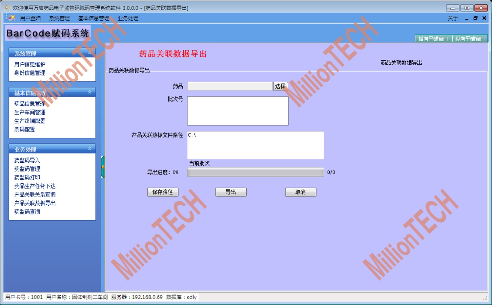Image resolution: width=492 pixels, height=305 pixels.
Task: Click the sidebar collapse splitter handle
Action: [x=103, y=167]
